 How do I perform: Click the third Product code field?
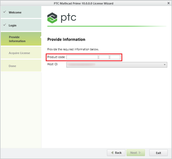tap(115, 57)
